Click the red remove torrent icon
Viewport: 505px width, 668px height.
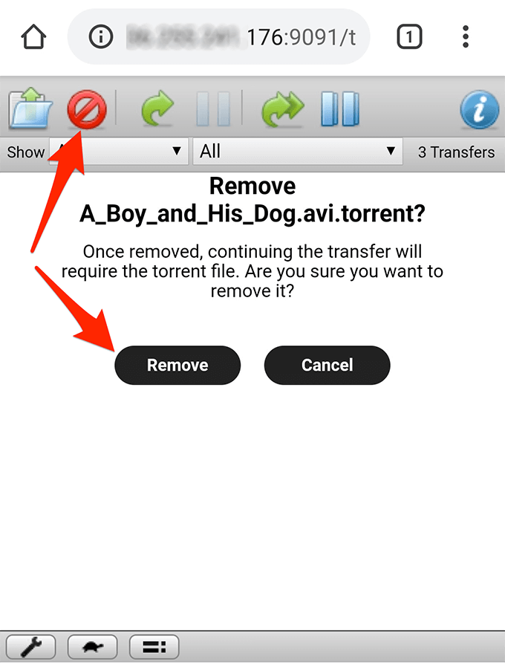(x=86, y=109)
